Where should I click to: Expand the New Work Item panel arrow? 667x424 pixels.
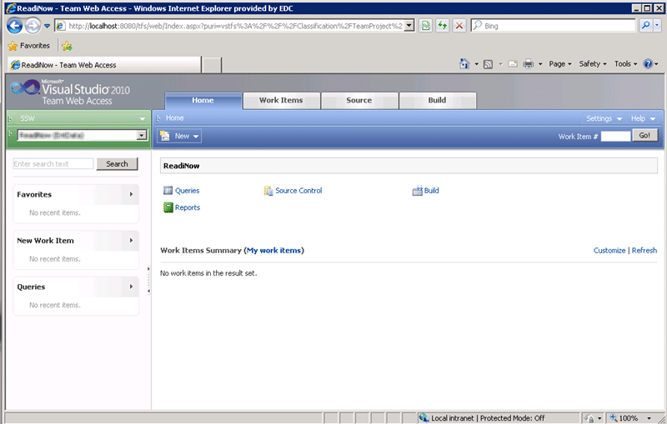(x=131, y=241)
